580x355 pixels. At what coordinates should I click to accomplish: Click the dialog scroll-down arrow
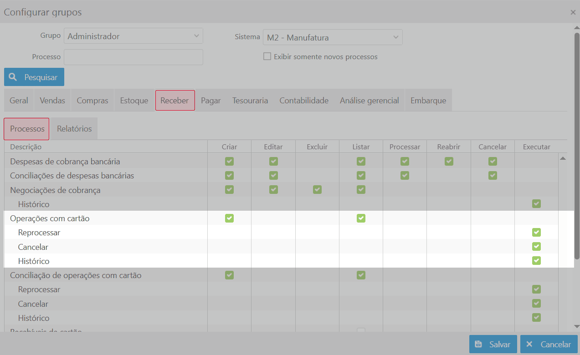[576, 326]
